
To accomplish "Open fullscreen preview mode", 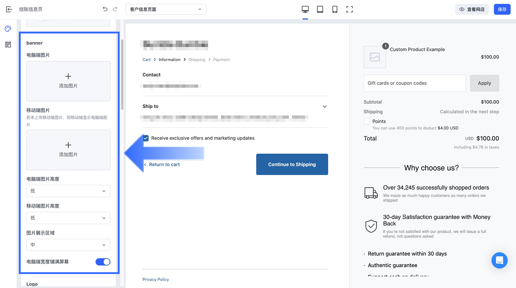I will click(x=350, y=9).
